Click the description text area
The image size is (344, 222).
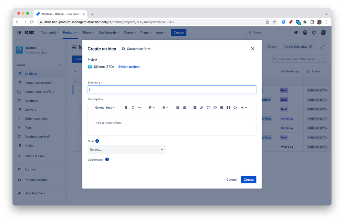coord(172,124)
